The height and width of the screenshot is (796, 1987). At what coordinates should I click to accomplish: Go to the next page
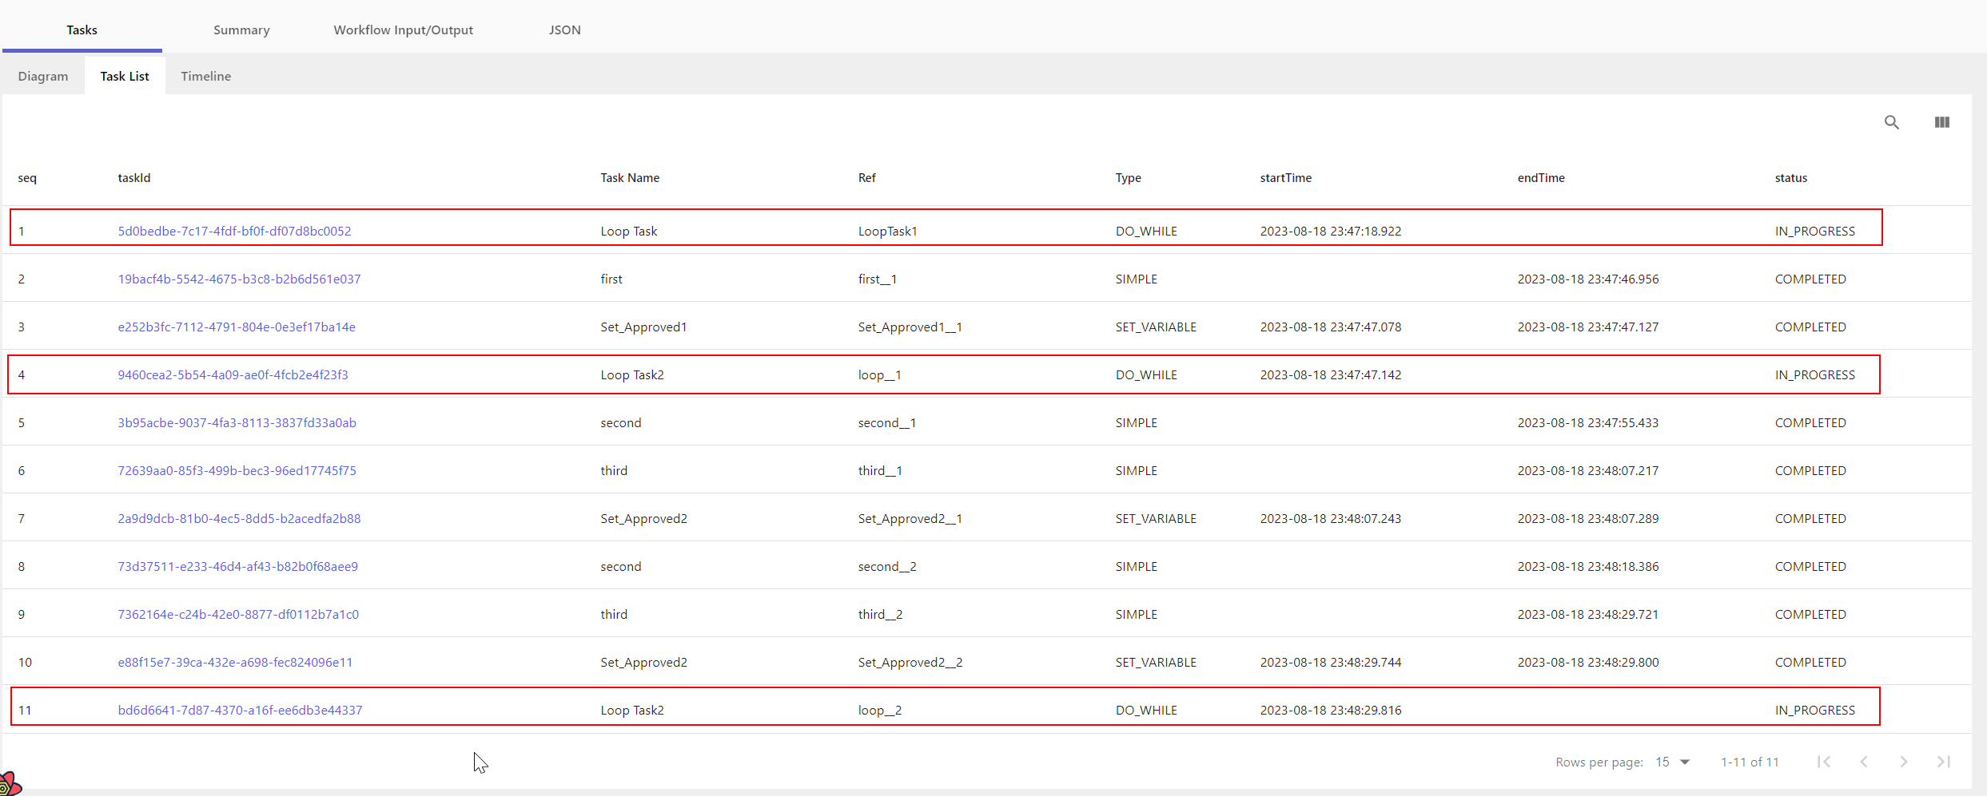coord(1904,762)
